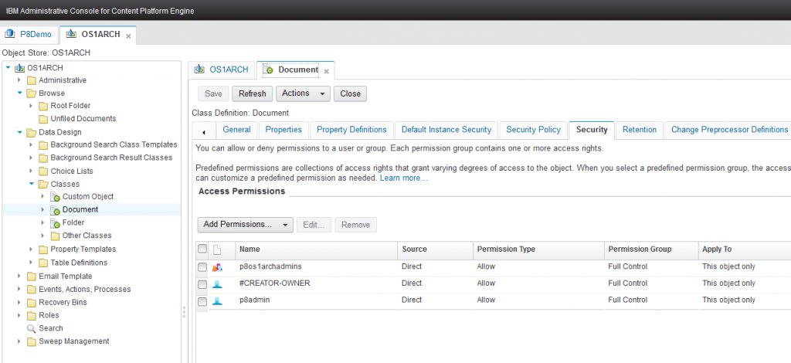Collapse the Data Design tree node
This screenshot has height=363, width=791.
click(19, 133)
